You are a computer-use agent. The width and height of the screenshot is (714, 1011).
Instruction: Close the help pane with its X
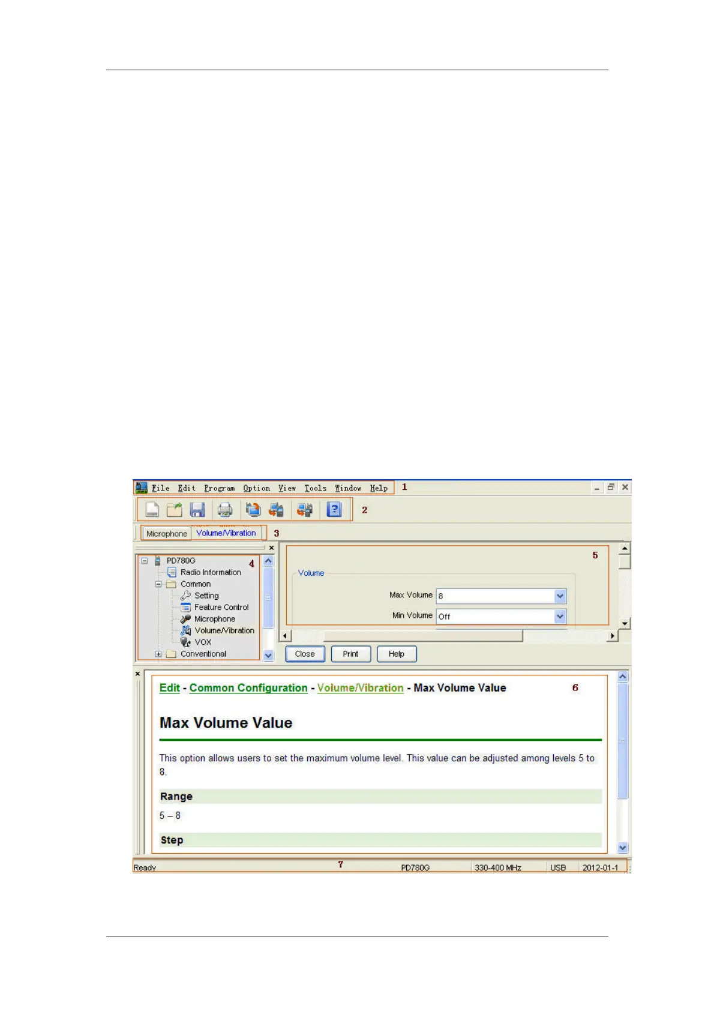click(138, 674)
